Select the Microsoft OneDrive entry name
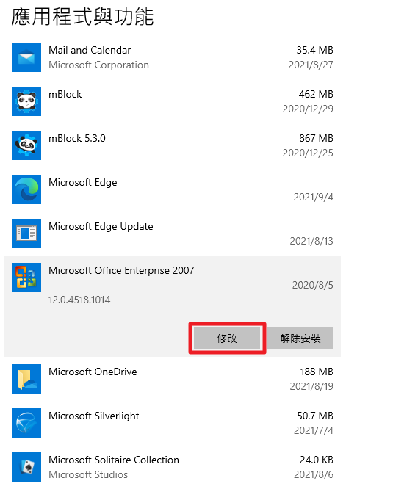The height and width of the screenshot is (489, 393). [93, 372]
